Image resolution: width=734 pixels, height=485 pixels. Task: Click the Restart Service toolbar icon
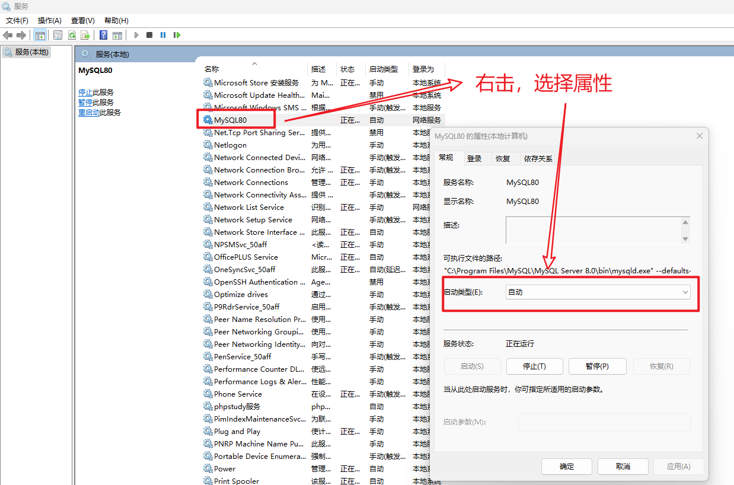point(177,35)
